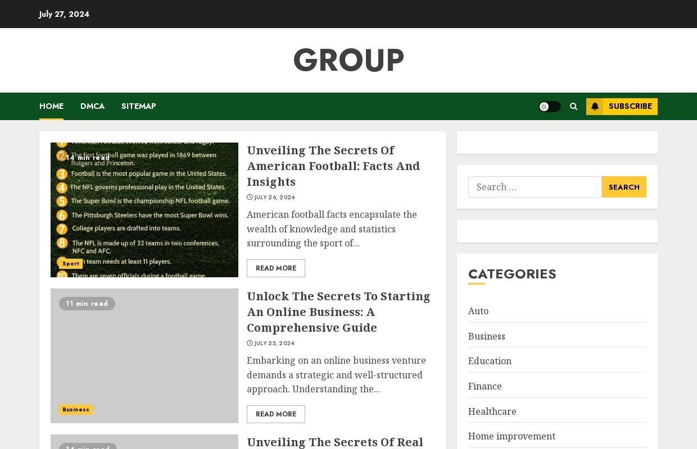Click the 14 min read badge on football image
The height and width of the screenshot is (449, 697).
[x=88, y=158]
